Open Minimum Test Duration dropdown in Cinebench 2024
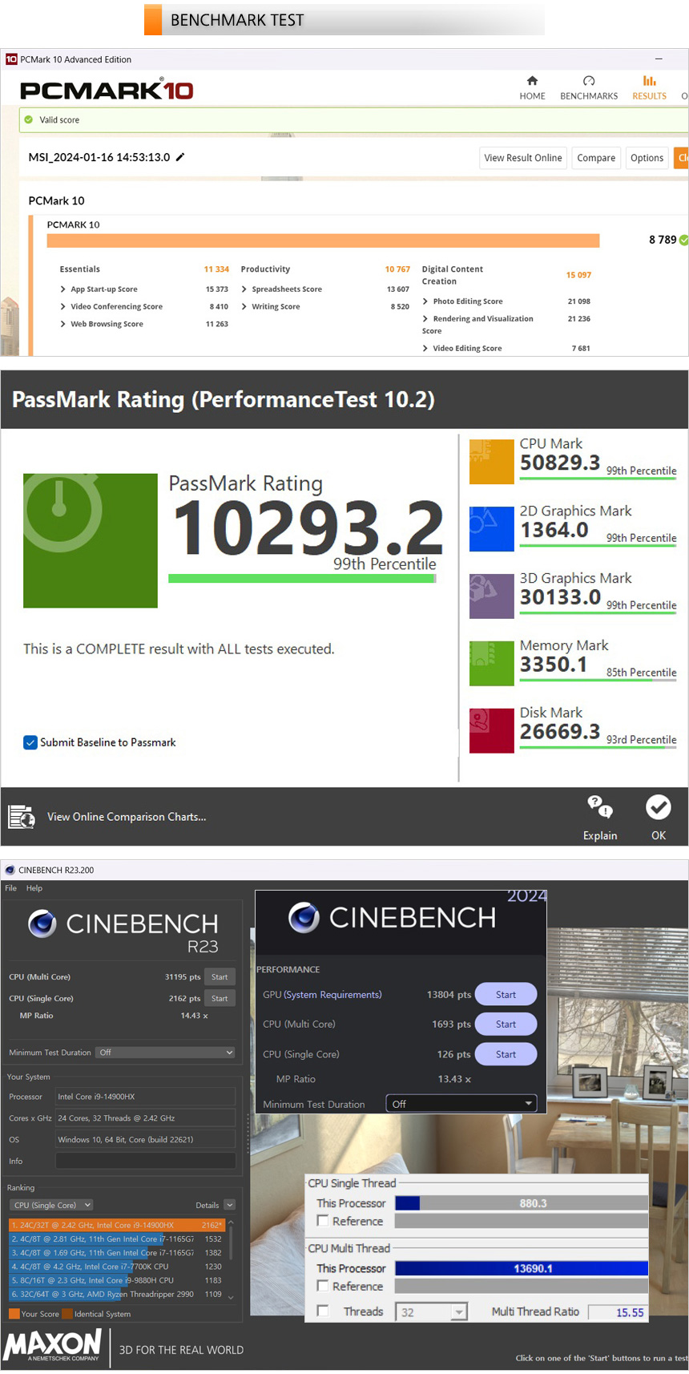 tap(462, 1104)
